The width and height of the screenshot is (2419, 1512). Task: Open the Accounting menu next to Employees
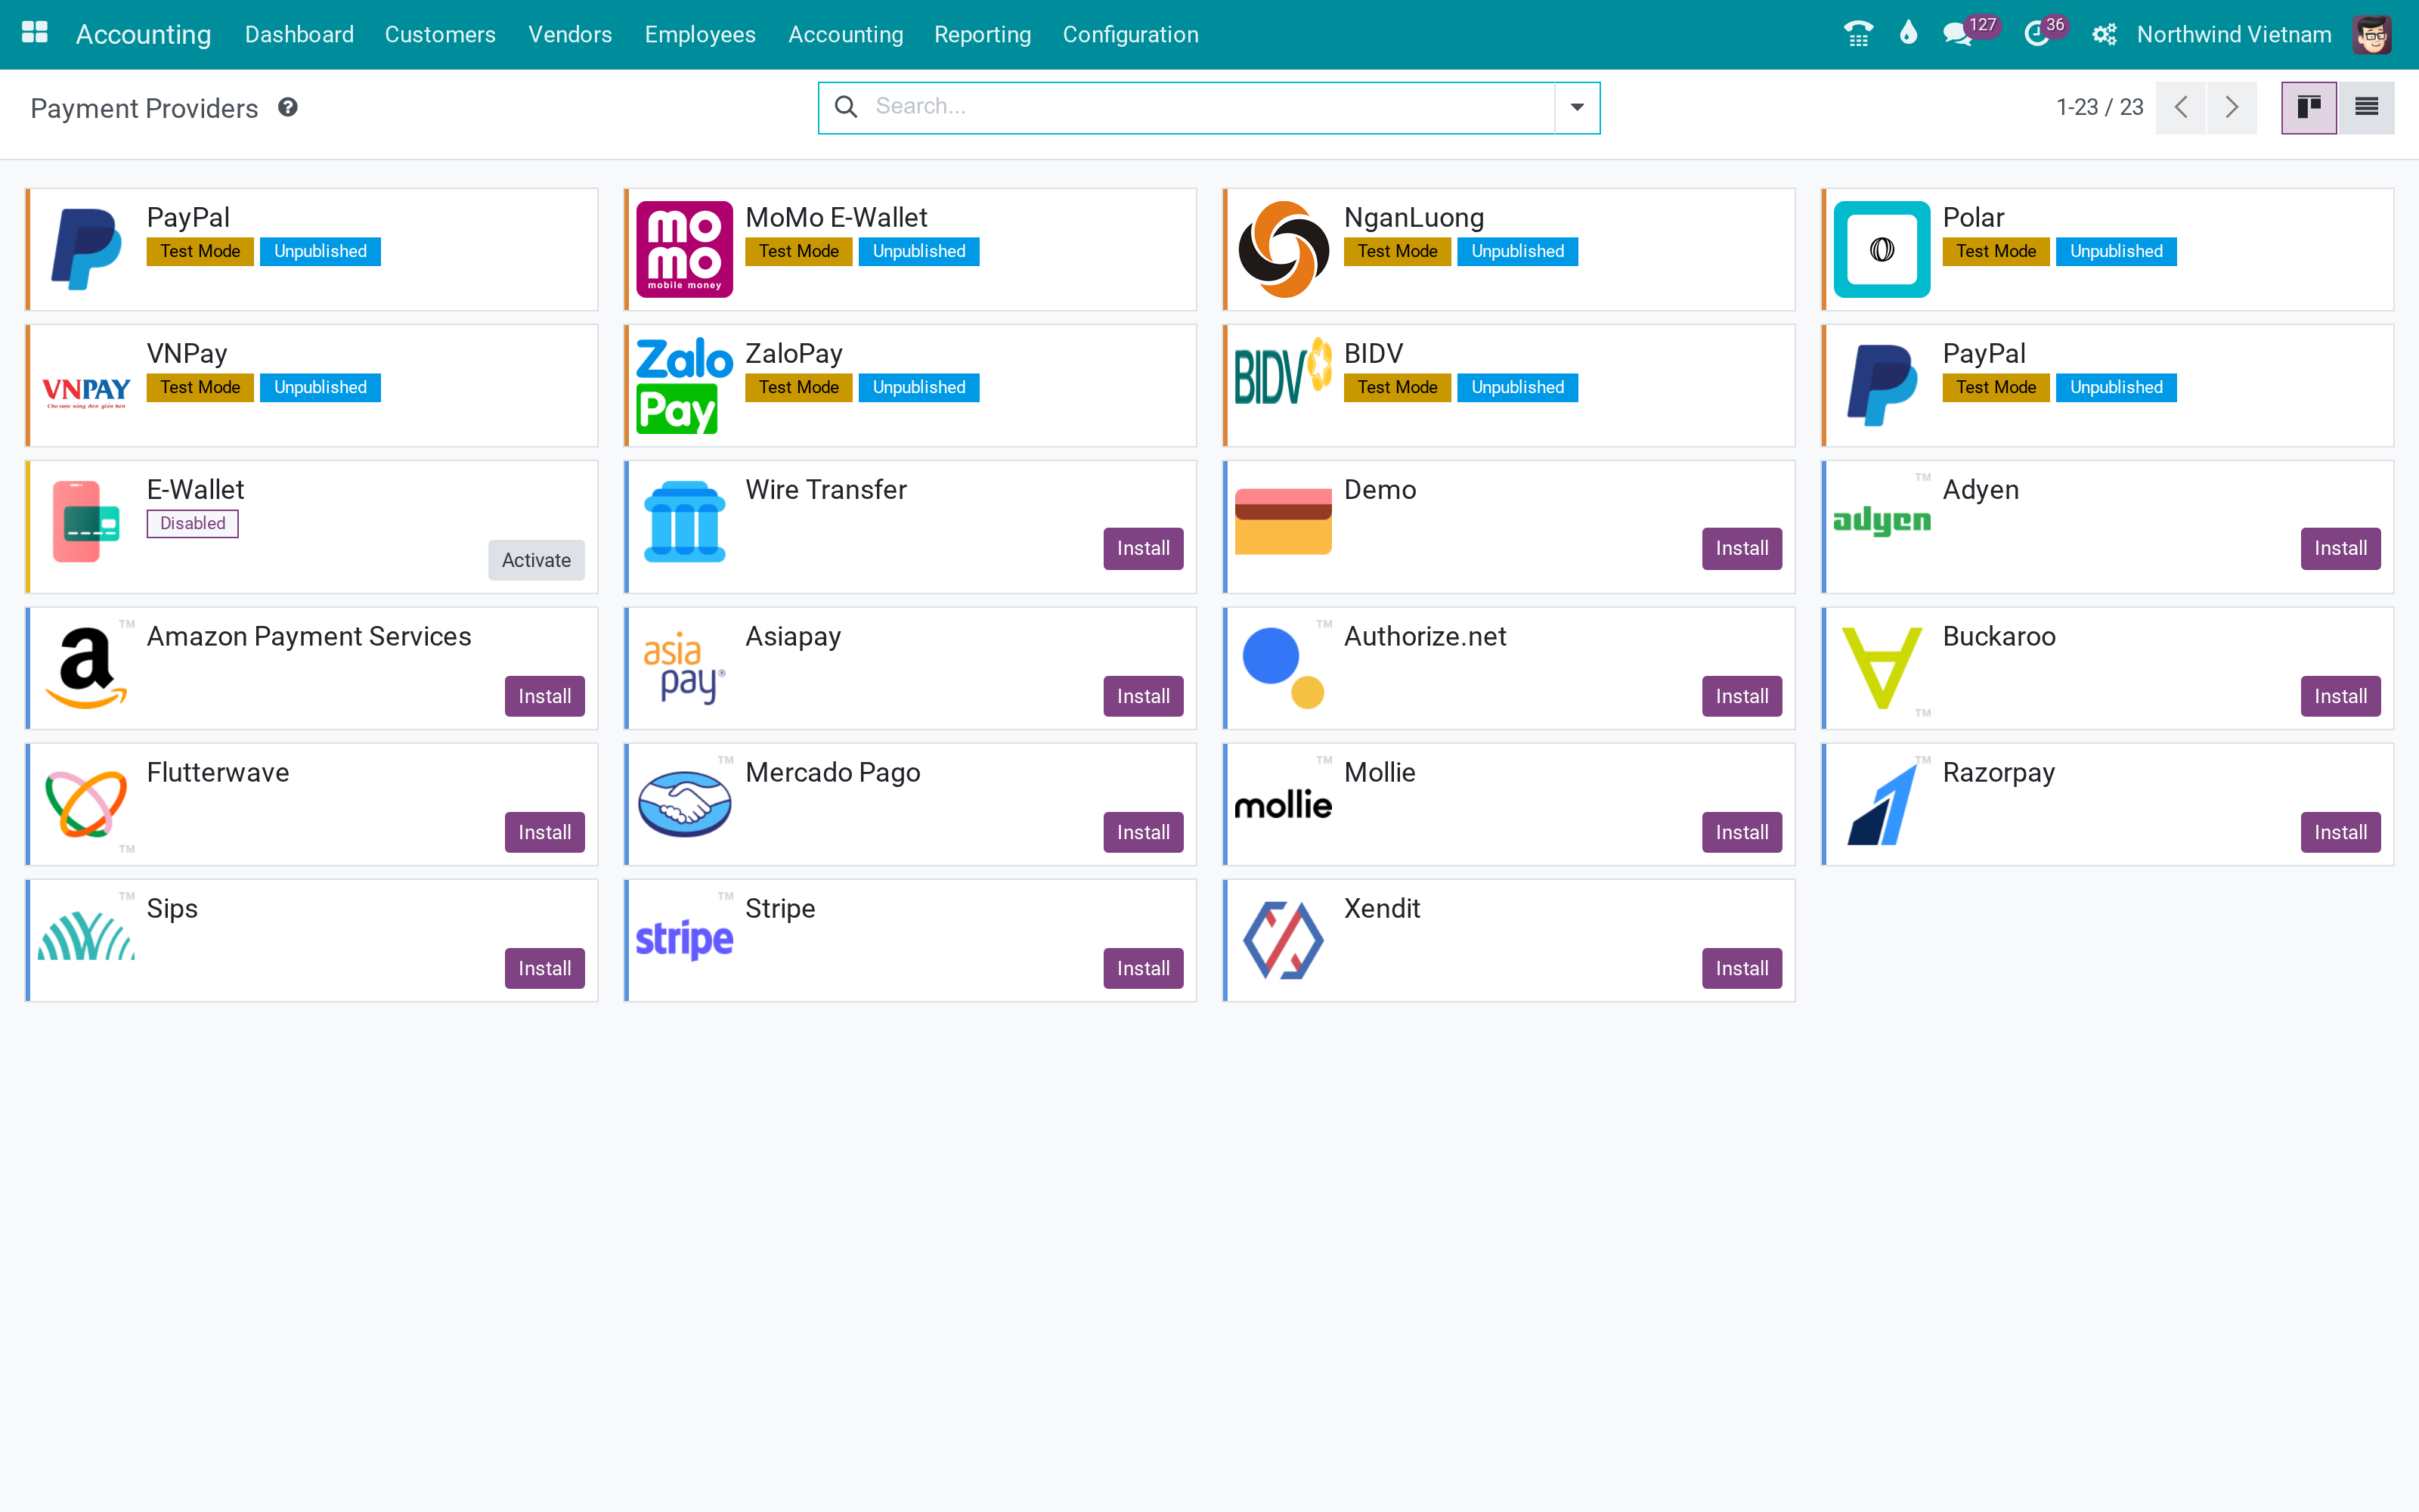point(846,34)
